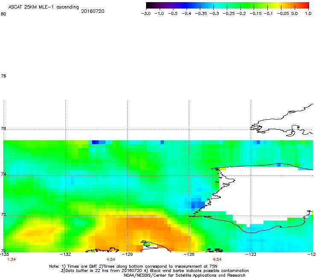Click the -0.1 legend value
Image resolution: width=316 pixels, height=278 pixels.
click(268, 14)
